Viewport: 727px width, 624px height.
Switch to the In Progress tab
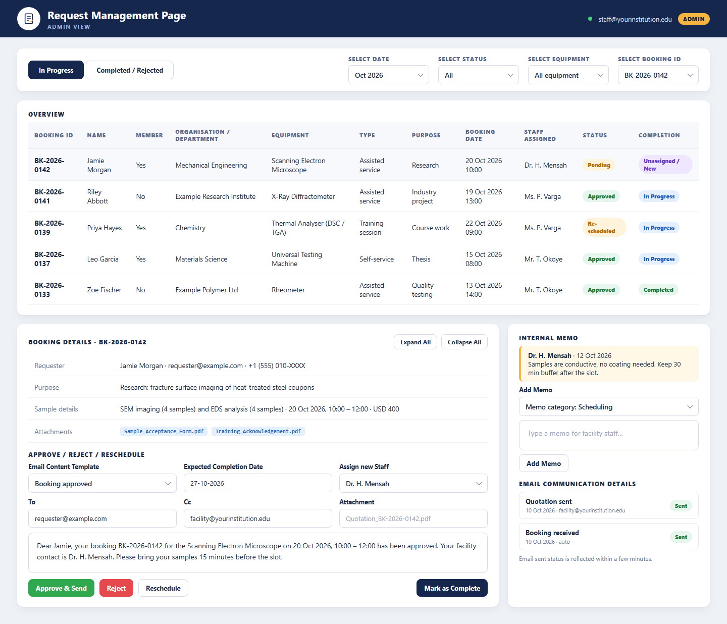(56, 70)
